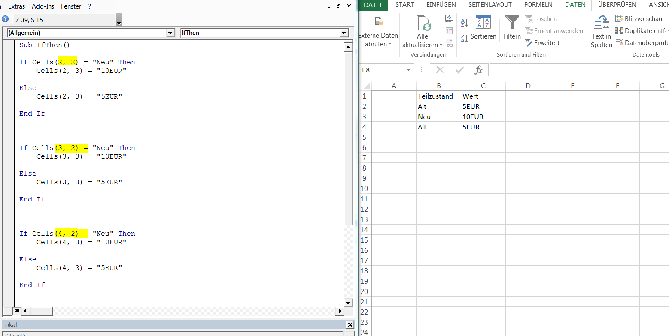Expand the Name Box dropdown arrow
Image resolution: width=669 pixels, height=336 pixels.
[x=408, y=70]
